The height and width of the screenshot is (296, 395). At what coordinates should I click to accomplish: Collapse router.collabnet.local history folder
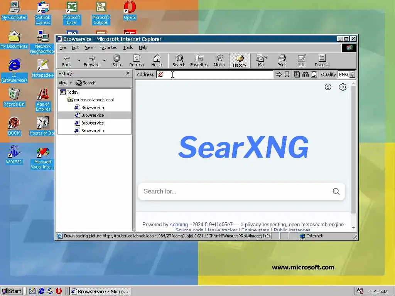[x=90, y=100]
